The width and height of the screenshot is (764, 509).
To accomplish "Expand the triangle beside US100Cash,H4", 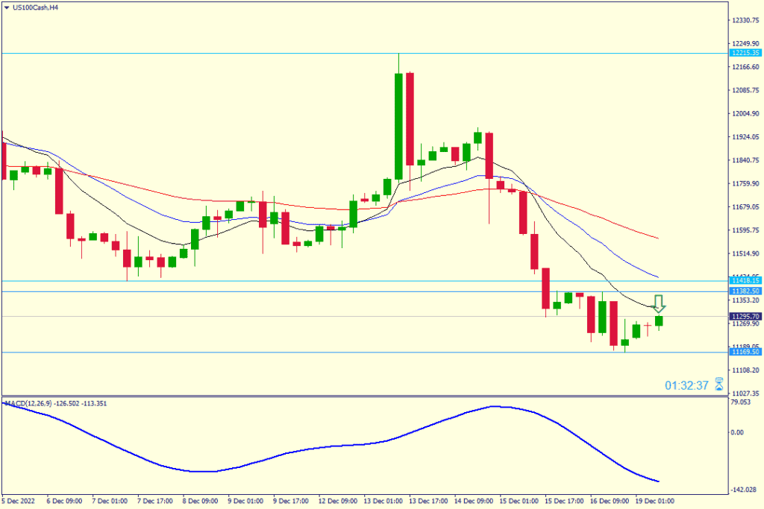I will pos(7,6).
